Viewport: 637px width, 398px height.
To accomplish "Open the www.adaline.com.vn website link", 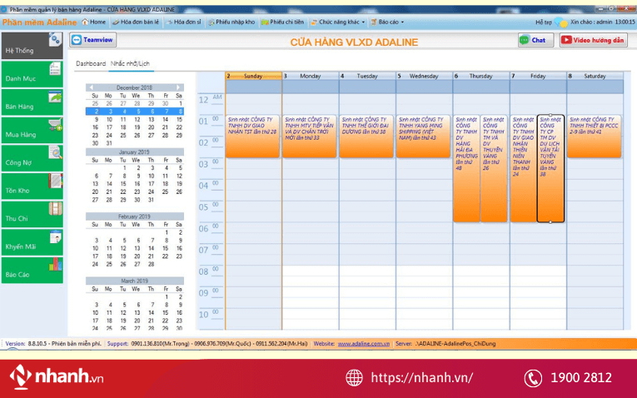I will (x=364, y=344).
